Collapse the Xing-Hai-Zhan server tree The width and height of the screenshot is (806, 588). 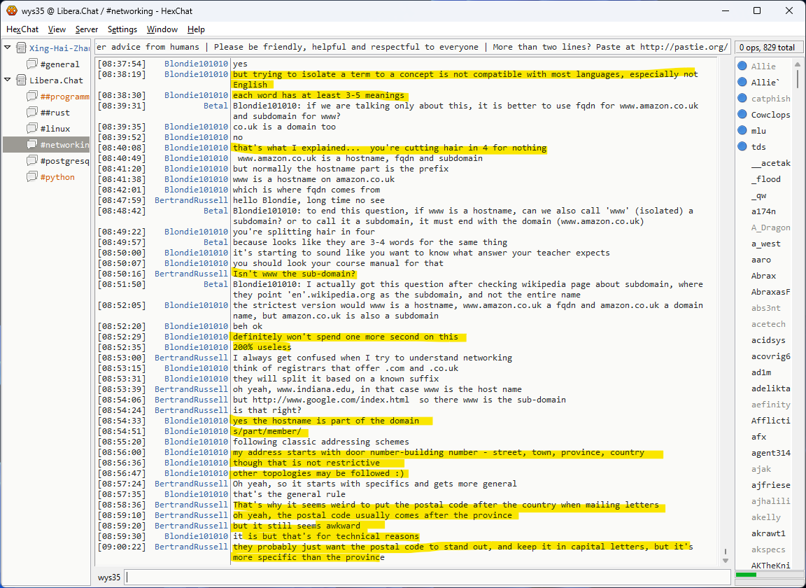click(x=8, y=48)
